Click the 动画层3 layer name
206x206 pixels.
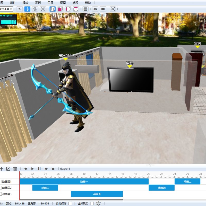(7, 194)
